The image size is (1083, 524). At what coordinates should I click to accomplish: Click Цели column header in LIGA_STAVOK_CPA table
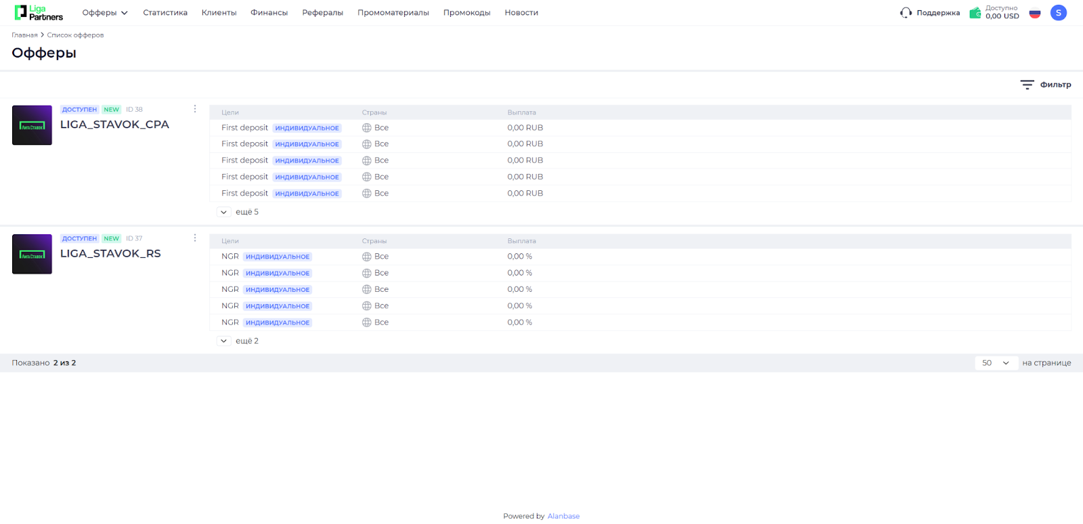pyautogui.click(x=230, y=112)
